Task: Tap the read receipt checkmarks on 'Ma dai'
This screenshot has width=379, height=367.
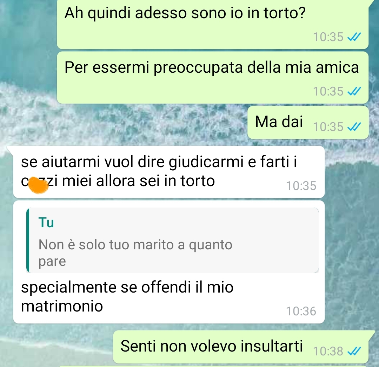Action: tap(354, 126)
